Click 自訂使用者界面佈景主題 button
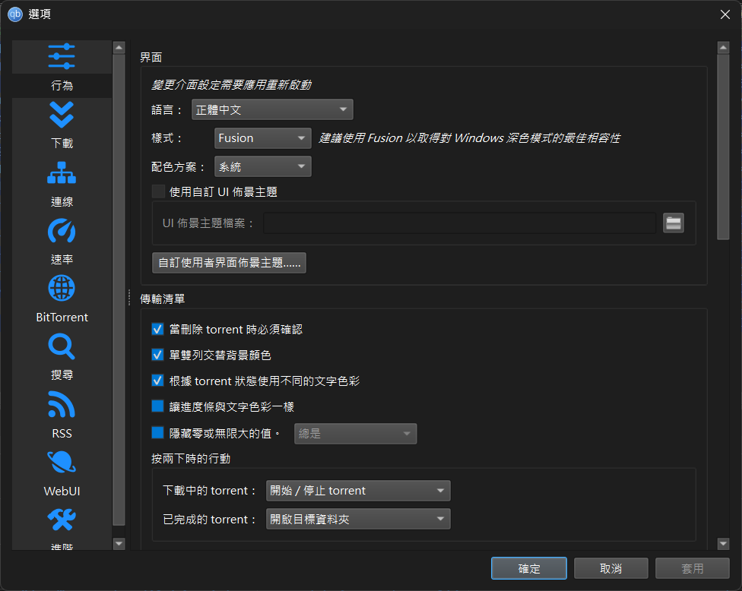Image resolution: width=742 pixels, height=591 pixels. 229,263
